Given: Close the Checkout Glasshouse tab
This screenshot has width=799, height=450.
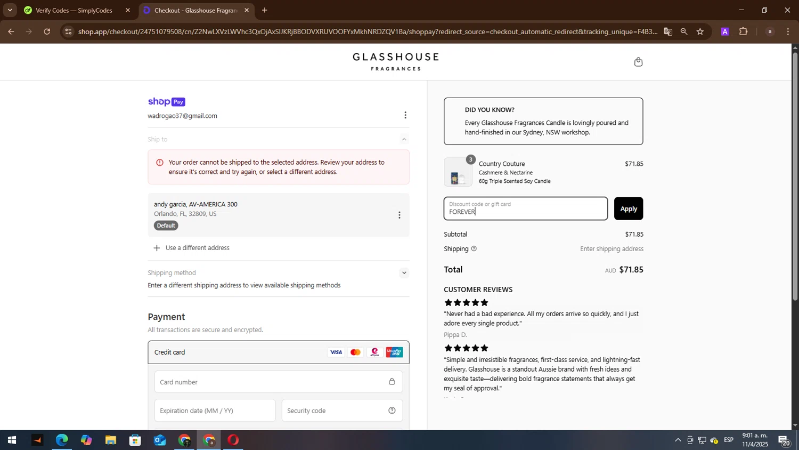Looking at the screenshot, I should [247, 10].
